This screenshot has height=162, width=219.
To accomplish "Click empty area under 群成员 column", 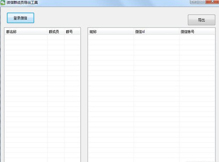I will (56, 88).
